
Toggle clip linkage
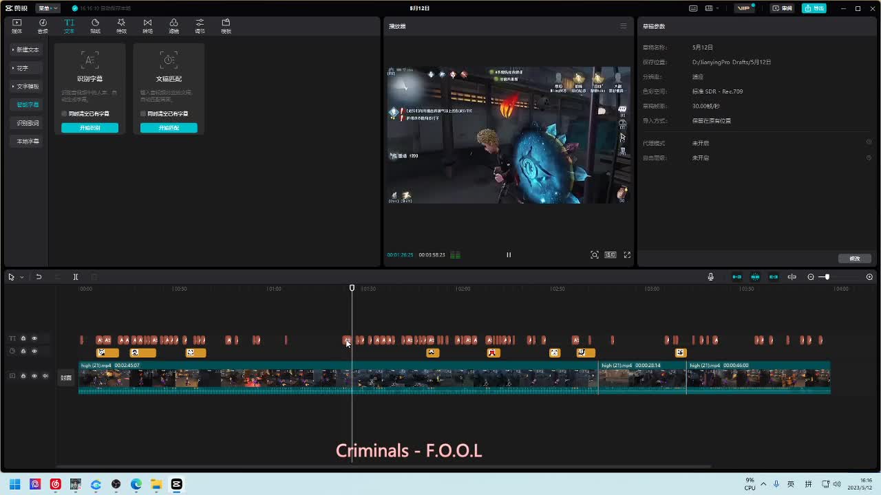point(774,277)
